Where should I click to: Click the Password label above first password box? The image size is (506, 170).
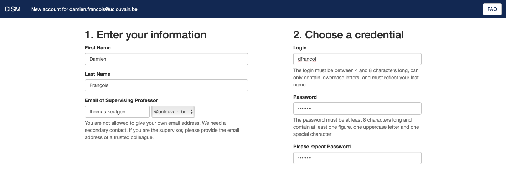(x=305, y=97)
